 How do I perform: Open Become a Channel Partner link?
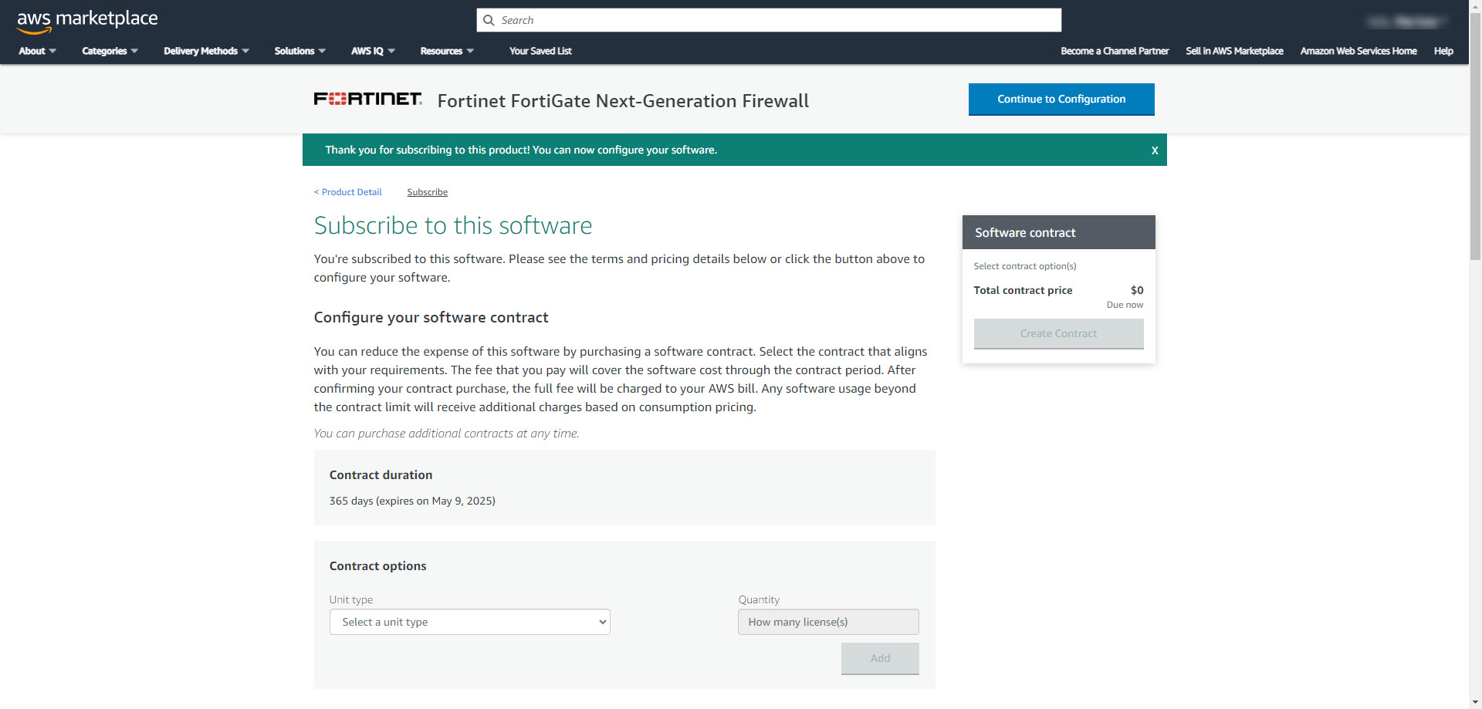(1115, 51)
